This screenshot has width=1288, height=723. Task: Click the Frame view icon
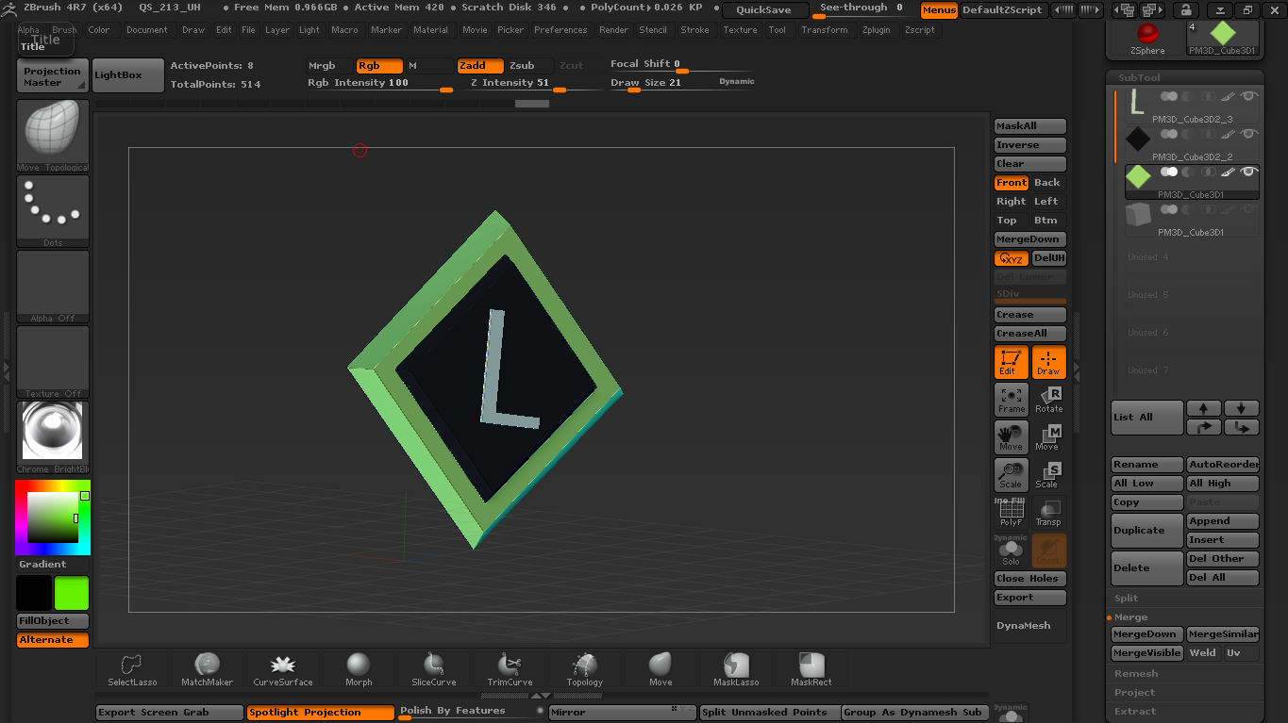(1011, 400)
